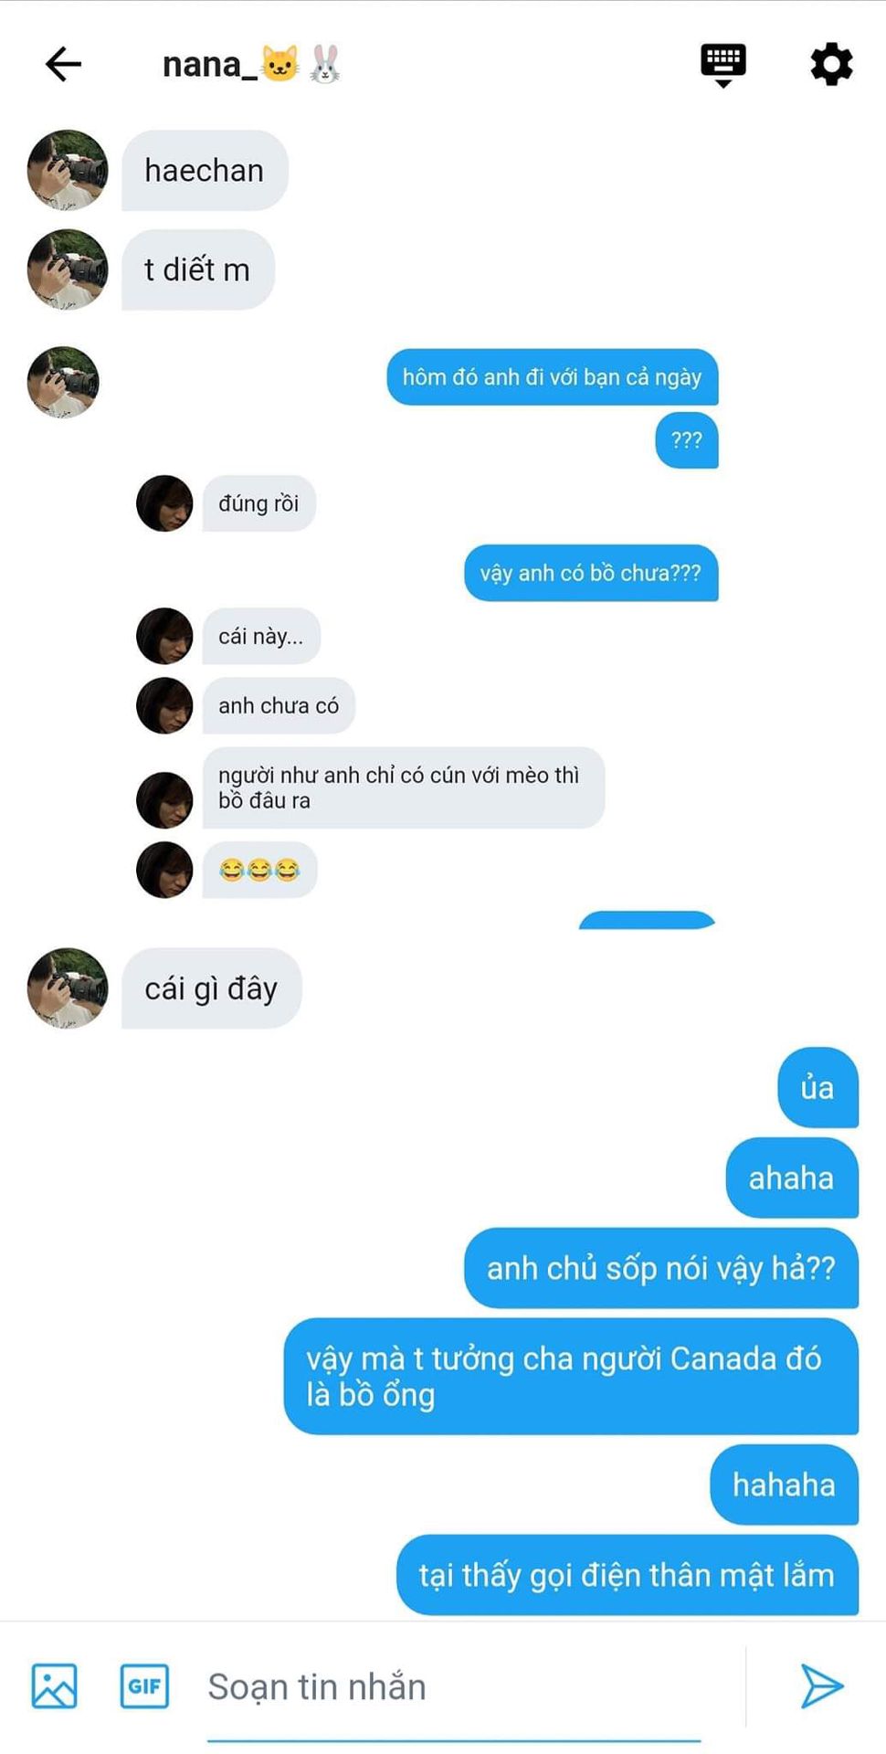Select the 'hahaha' sent bubble
The width and height of the screenshot is (886, 1754).
tap(785, 1485)
